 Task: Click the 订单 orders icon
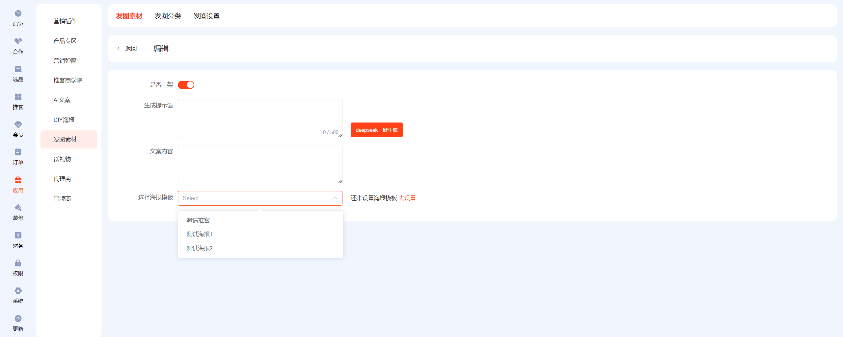[18, 152]
